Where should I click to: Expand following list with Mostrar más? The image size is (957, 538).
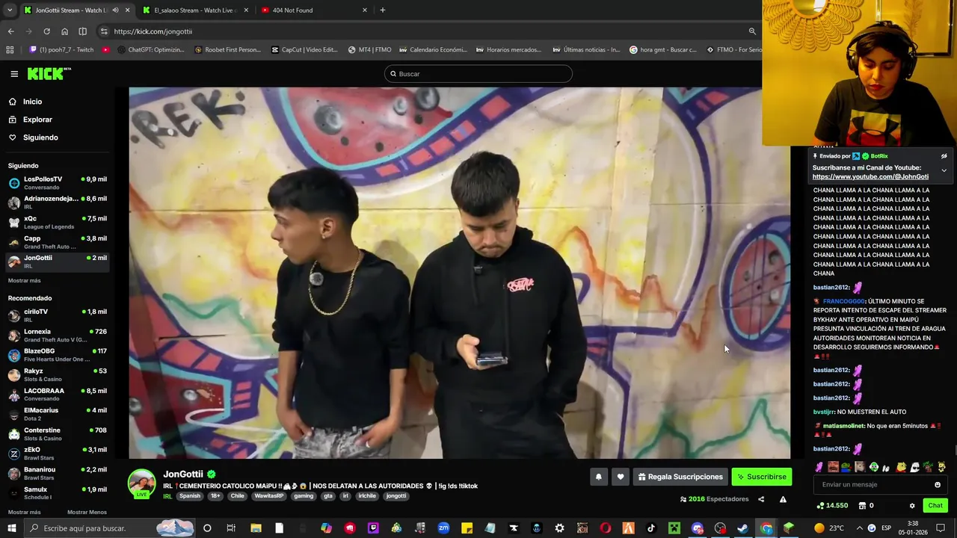click(x=24, y=281)
